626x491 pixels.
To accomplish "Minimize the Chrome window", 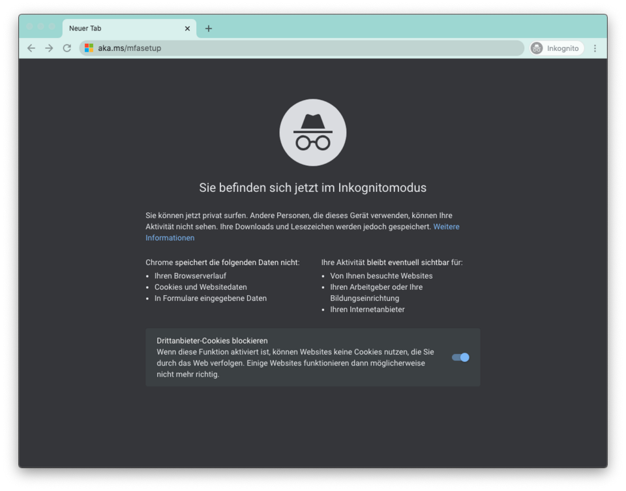I will (x=40, y=26).
